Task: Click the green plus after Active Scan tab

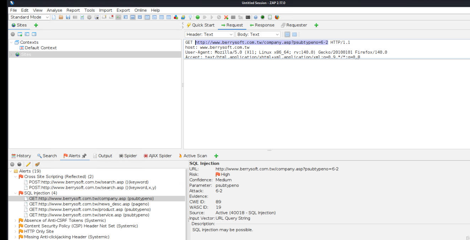Action: point(216,156)
